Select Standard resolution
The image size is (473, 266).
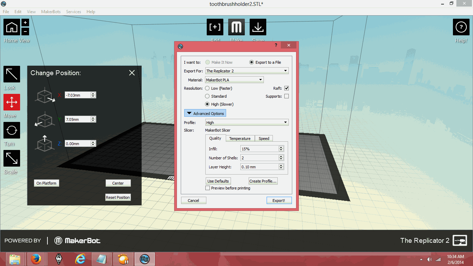(216, 96)
